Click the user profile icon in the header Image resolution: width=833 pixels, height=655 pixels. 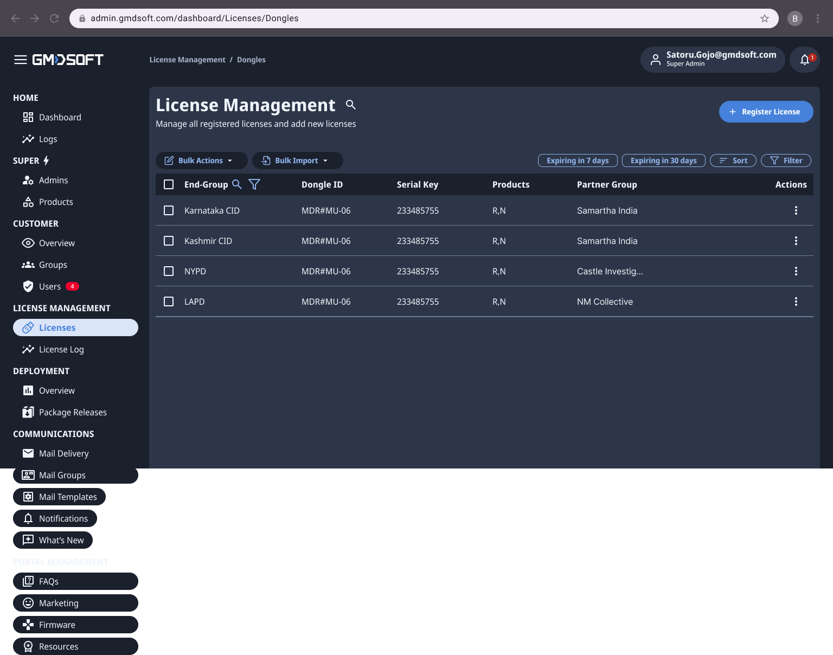pos(656,60)
